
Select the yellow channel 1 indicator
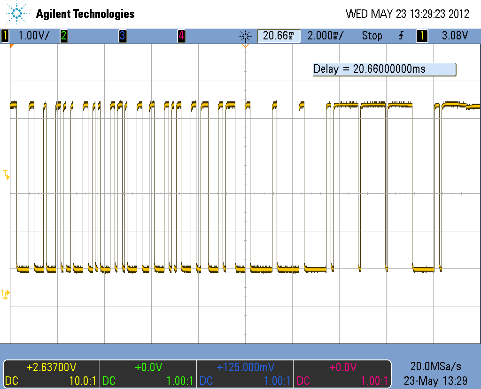coord(5,36)
